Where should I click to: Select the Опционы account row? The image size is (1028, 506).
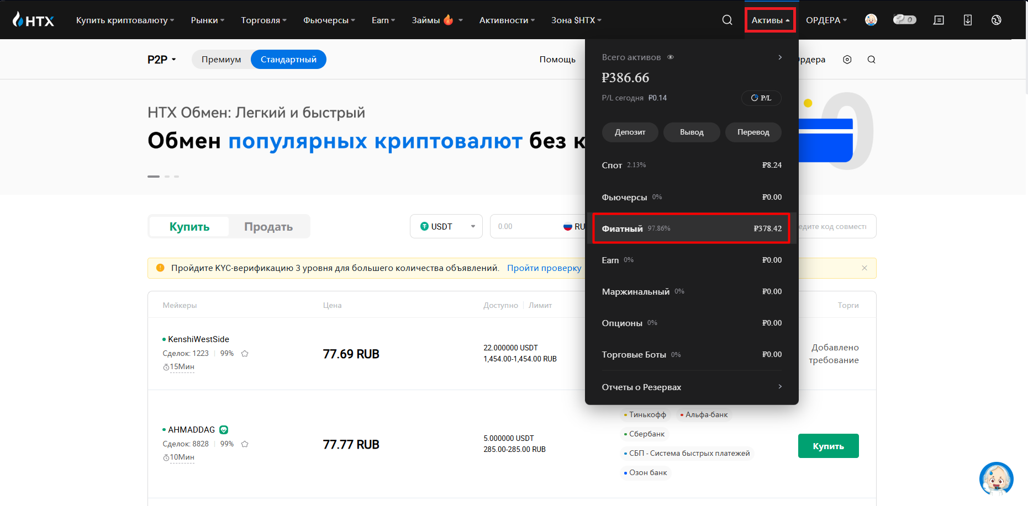pos(692,323)
